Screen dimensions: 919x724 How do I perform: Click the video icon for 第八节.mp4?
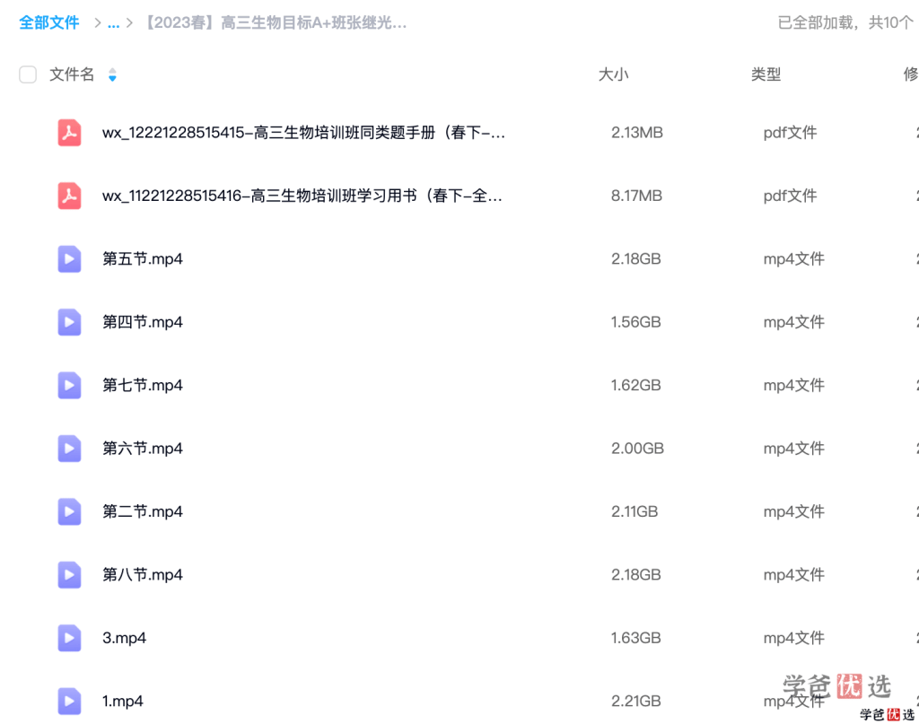tap(69, 575)
